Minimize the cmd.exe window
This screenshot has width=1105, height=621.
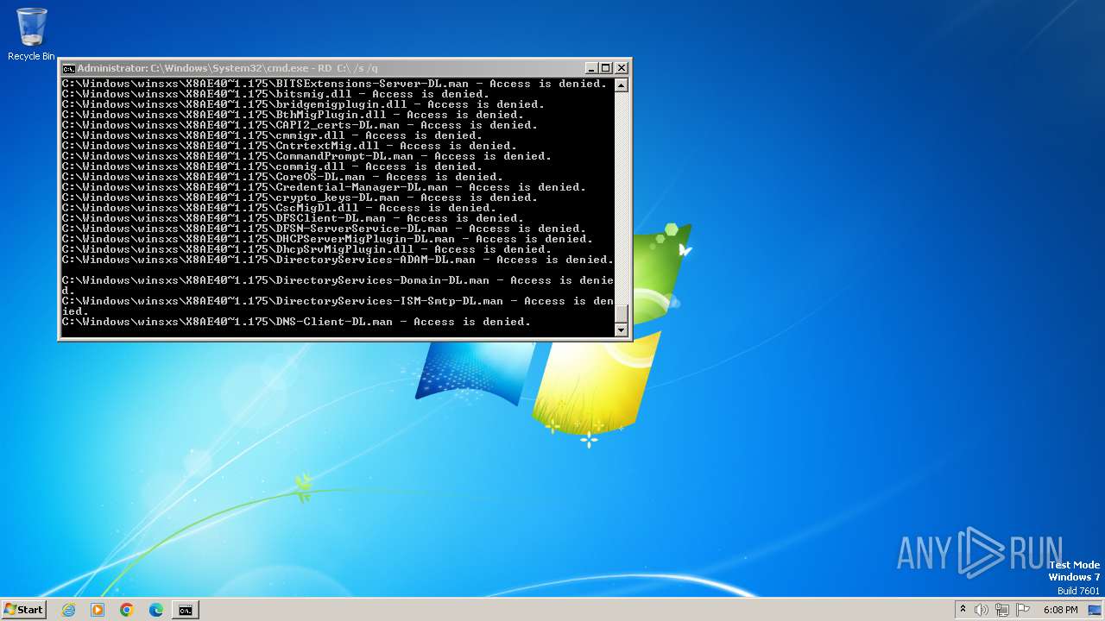pyautogui.click(x=591, y=68)
